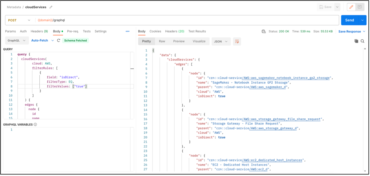370x176 pixels.
Task: Toggle the wrap lines icon
Action: [x=237, y=41]
